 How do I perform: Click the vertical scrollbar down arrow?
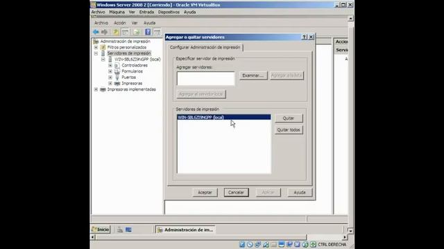coord(350,231)
